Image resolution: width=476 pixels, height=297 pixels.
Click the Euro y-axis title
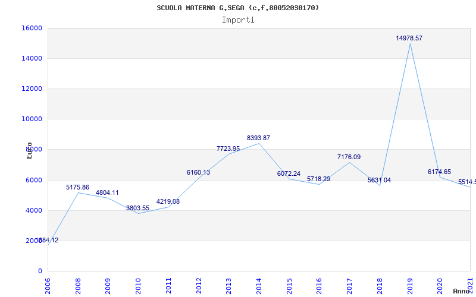(x=29, y=150)
